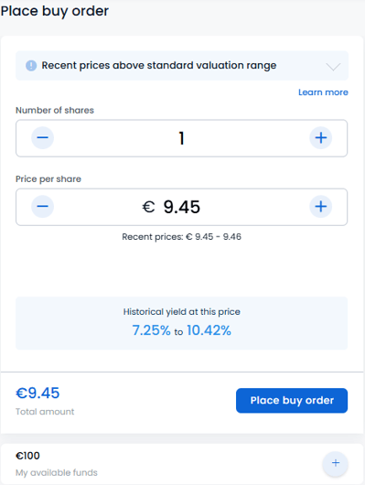
Task: Click the Place buy order page heading
Action: (x=55, y=11)
